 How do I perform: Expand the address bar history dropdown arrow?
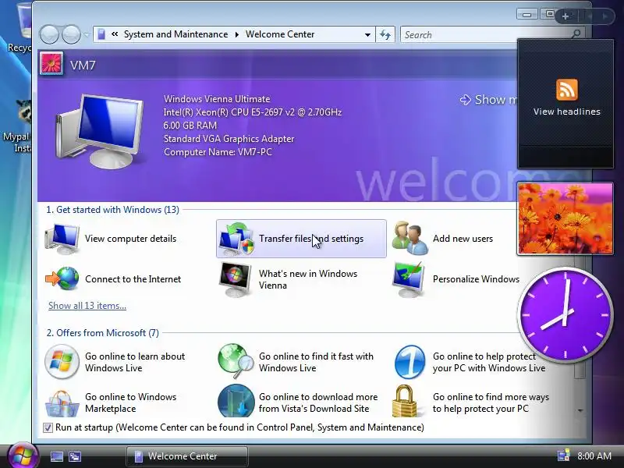367,34
